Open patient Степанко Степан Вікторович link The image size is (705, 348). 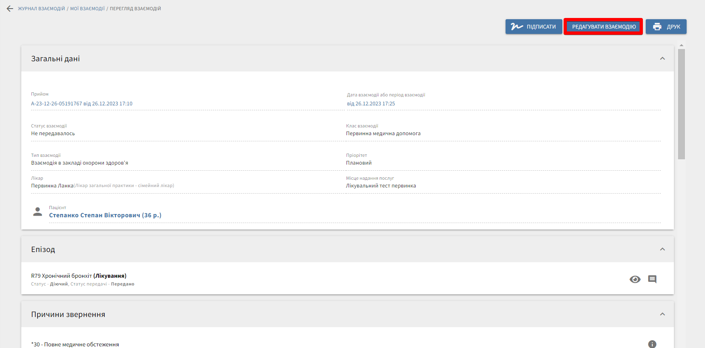pos(105,215)
